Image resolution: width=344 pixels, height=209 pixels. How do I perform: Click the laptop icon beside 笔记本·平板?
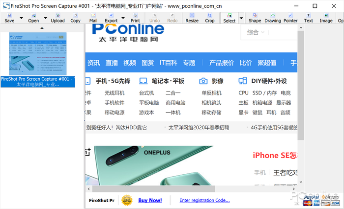pyautogui.click(x=143, y=81)
